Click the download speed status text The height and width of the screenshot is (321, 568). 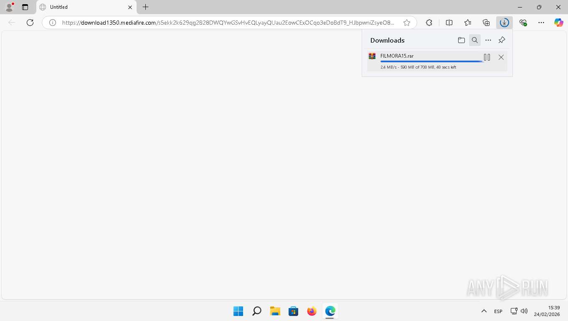[418, 67]
